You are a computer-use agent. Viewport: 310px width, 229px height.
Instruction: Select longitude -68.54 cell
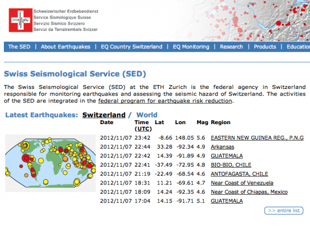pos(185,174)
